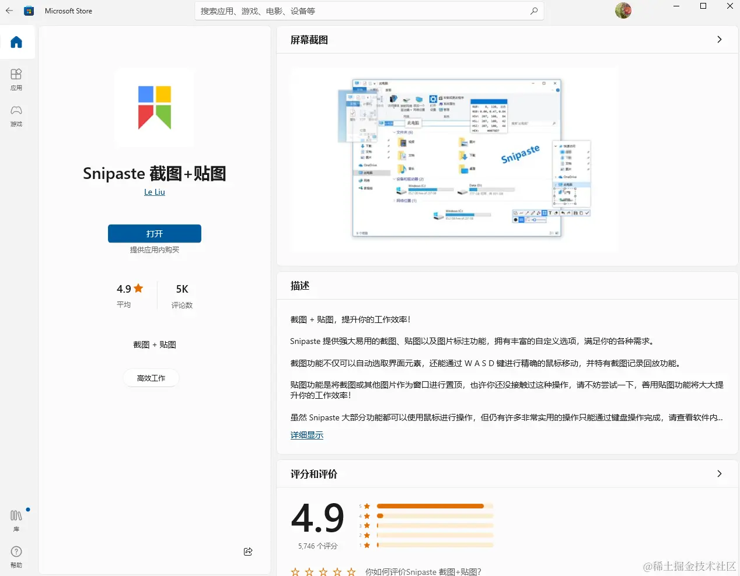Click the share icon
The height and width of the screenshot is (576, 740).
(248, 552)
